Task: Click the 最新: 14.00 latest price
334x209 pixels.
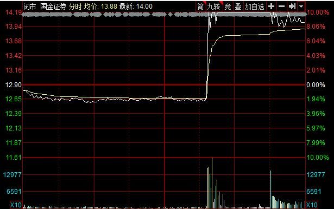Action: click(x=136, y=6)
